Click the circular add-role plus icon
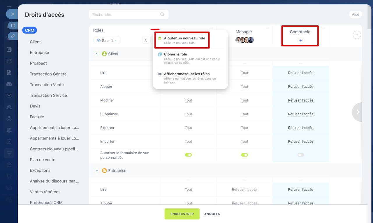This screenshot has height=223, width=373. click(357, 35)
